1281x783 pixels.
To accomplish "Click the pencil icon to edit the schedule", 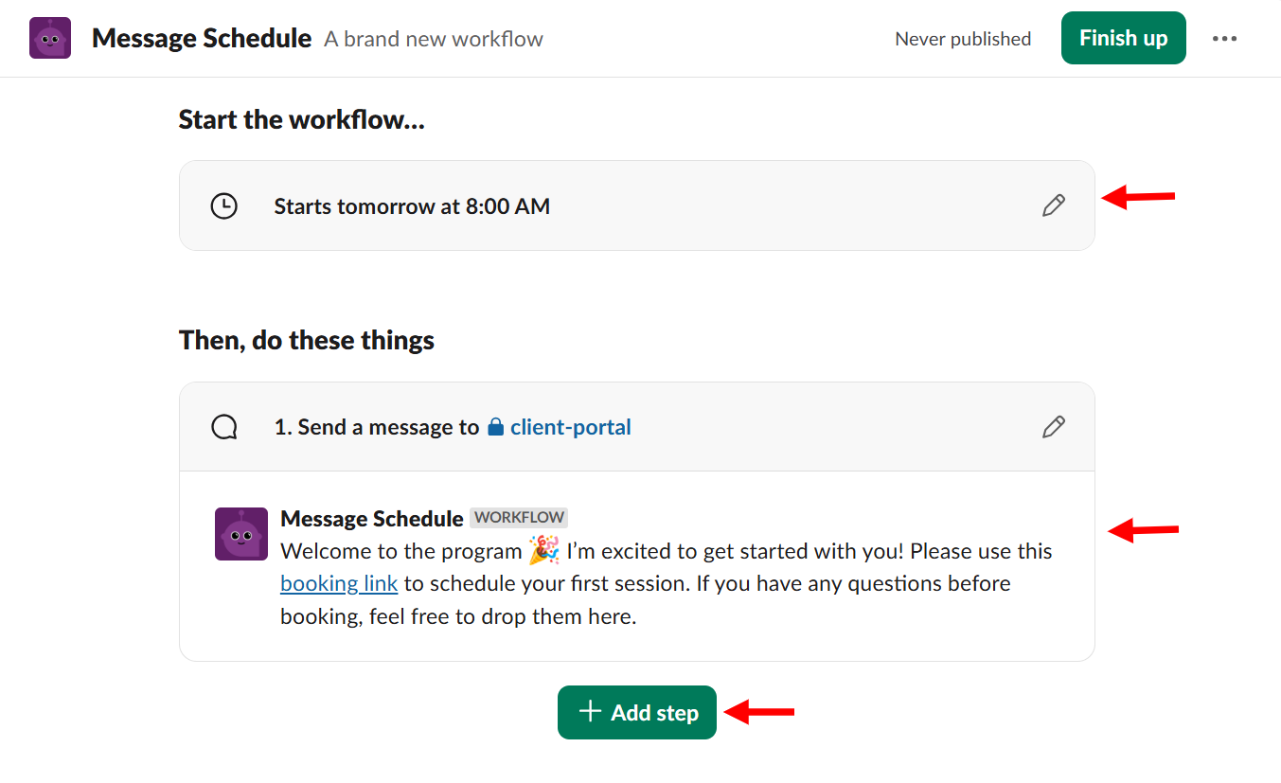I will 1053,205.
